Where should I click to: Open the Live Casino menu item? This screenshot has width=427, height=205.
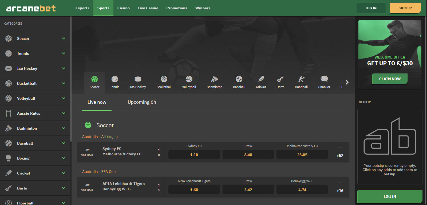coord(148,8)
